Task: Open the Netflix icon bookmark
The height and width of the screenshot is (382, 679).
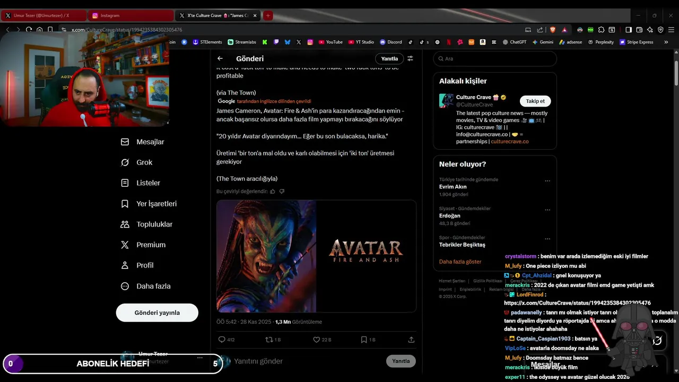Action: tap(449, 42)
